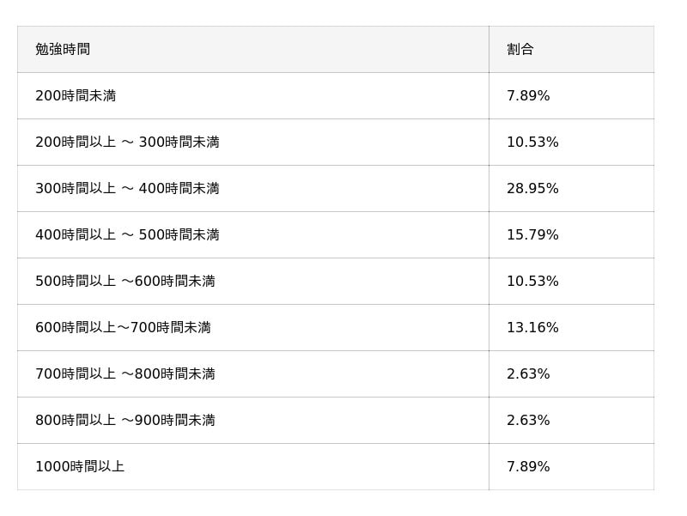Image resolution: width=687 pixels, height=516 pixels.
Task: Click the 13.16% percentage cell
Action: tap(532, 328)
